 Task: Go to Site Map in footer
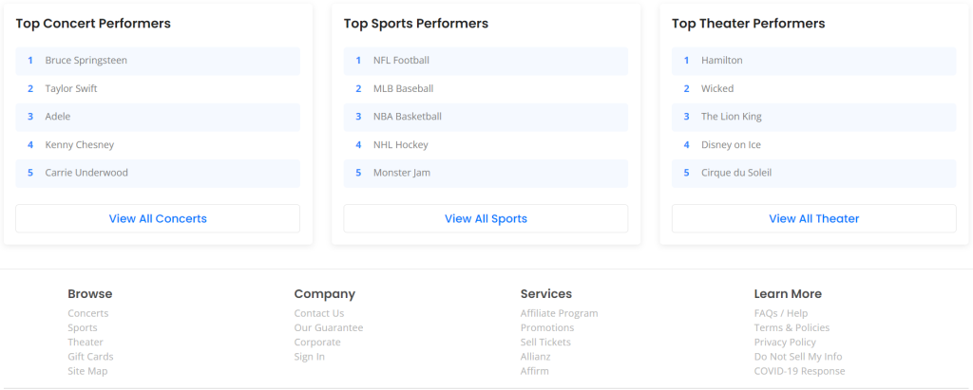87,371
